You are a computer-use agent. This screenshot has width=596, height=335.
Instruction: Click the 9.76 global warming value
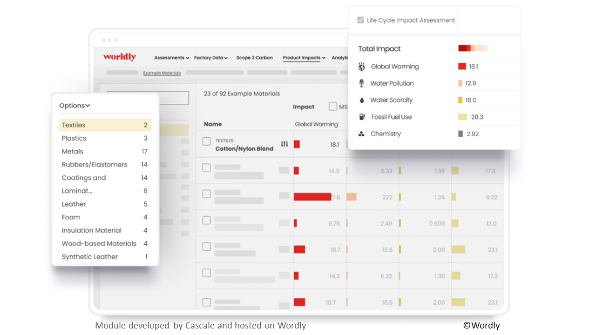coord(334,224)
